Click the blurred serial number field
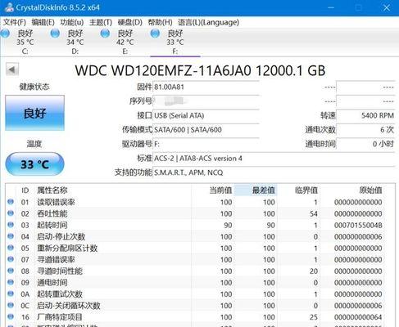This screenshot has height=327, width=399. tap(206, 101)
